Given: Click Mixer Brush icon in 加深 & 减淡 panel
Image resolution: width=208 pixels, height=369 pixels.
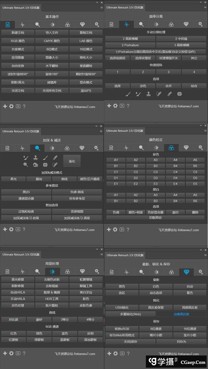Looking at the screenshot, I should click(25, 158).
